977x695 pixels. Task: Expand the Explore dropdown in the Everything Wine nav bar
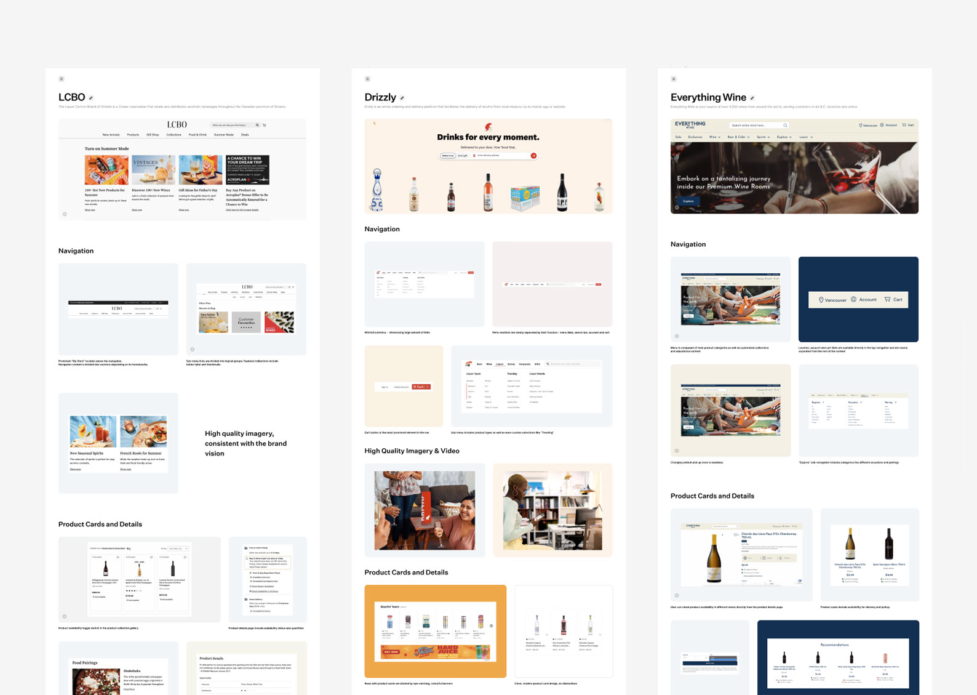[x=784, y=137]
